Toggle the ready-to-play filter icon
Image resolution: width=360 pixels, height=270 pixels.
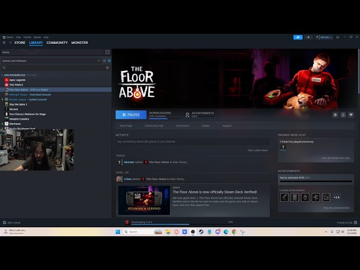click(109, 61)
